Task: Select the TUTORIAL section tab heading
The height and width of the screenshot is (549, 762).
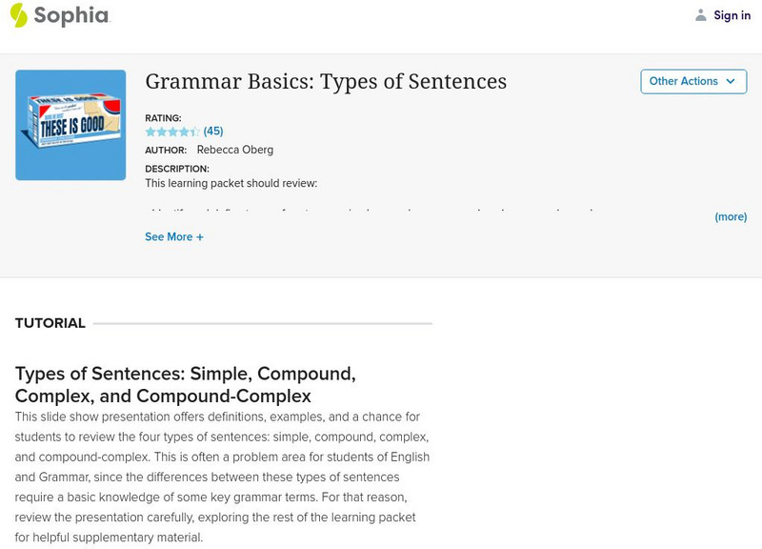Action: tap(50, 323)
